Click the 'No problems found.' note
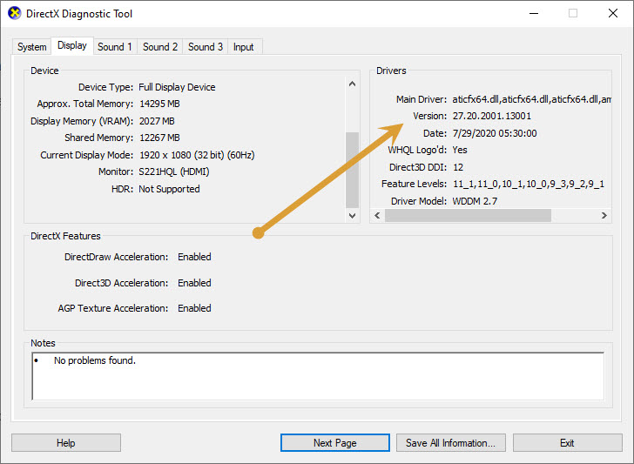 [x=95, y=360]
